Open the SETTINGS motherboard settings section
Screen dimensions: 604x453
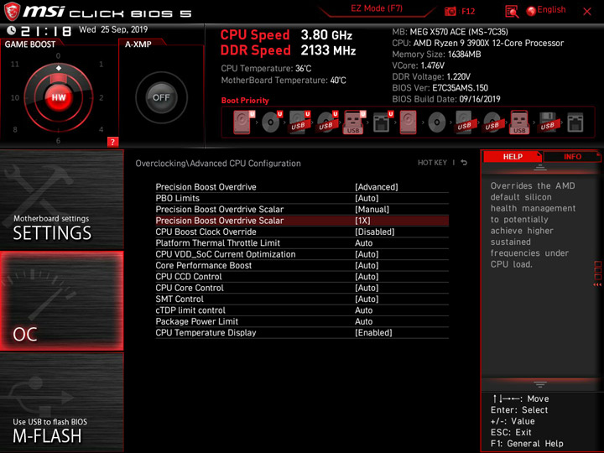[x=61, y=200]
